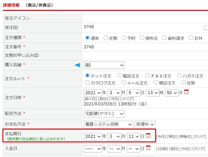Click date text 2021年03月05日 13時50分（金）
This screenshot has height=157, width=208.
pos(115,104)
